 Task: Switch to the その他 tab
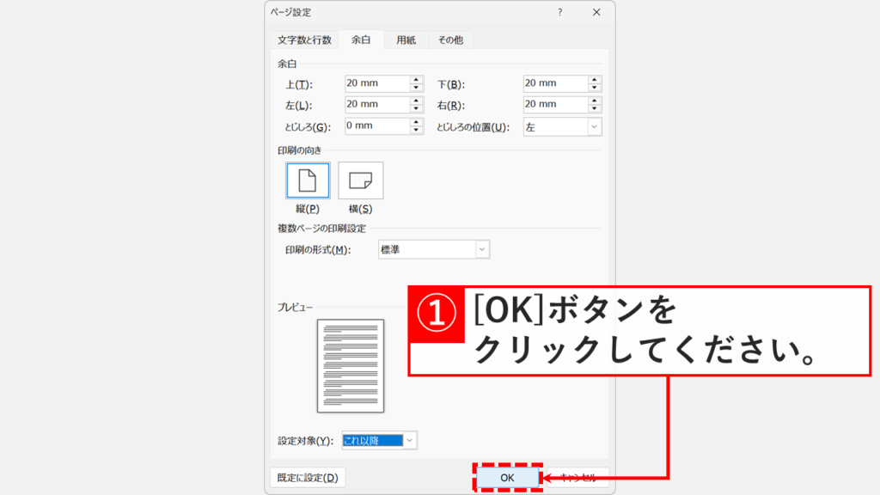pos(450,39)
